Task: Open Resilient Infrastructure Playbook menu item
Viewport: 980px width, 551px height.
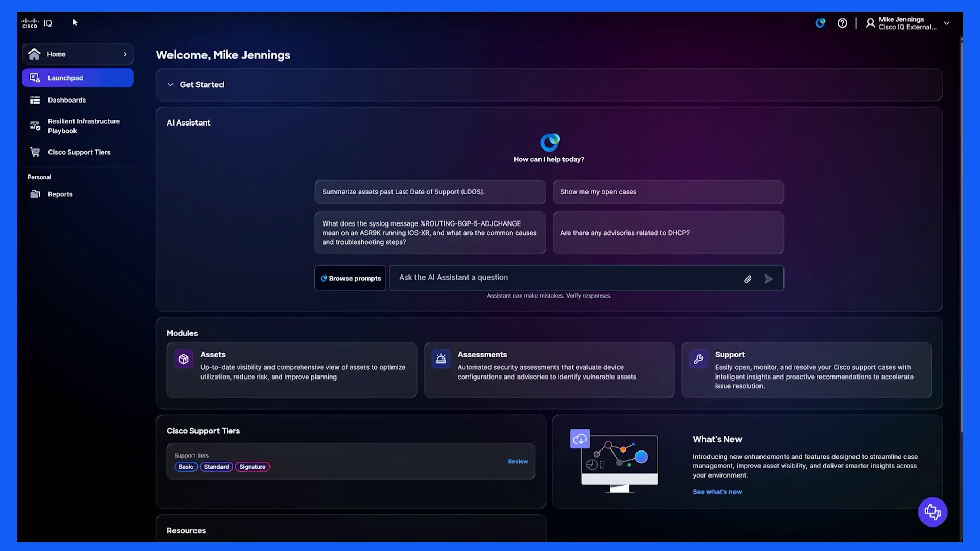Action: click(x=78, y=126)
